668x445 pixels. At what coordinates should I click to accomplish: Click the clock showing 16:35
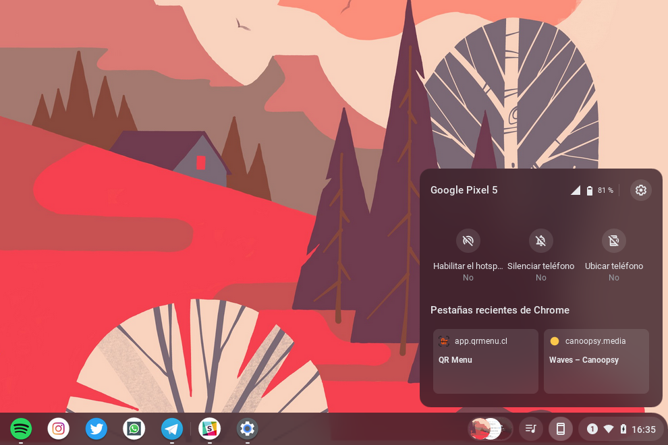coord(644,429)
